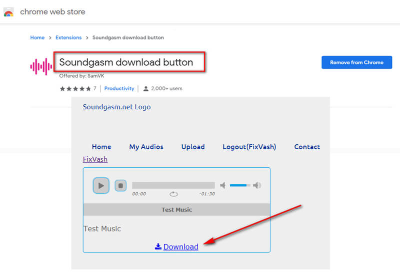Viewport: 400px width, 274px height.
Task: Select the Contact menu item
Action: 307,147
